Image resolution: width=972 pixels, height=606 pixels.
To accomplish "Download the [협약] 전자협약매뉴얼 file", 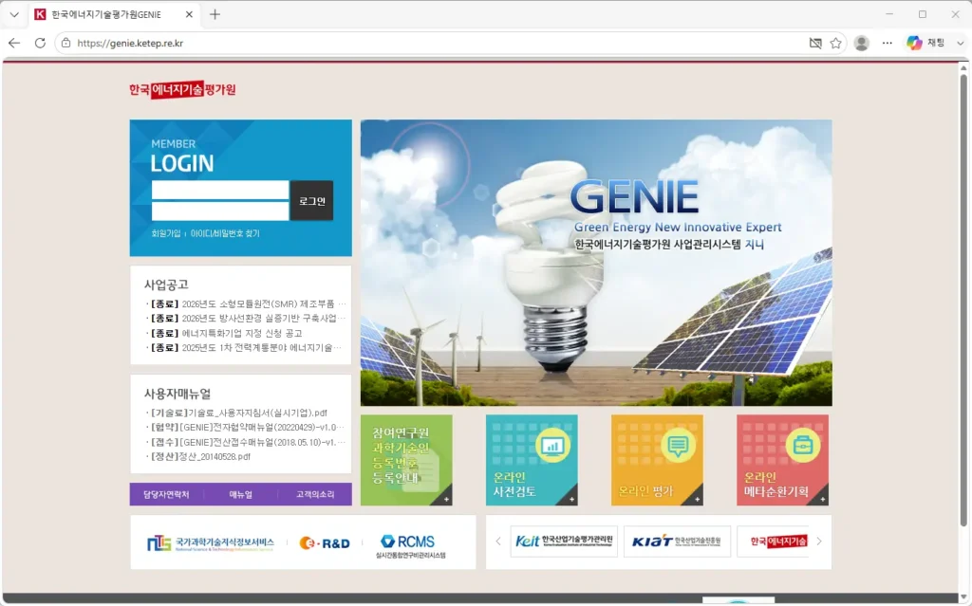I will coord(246,427).
